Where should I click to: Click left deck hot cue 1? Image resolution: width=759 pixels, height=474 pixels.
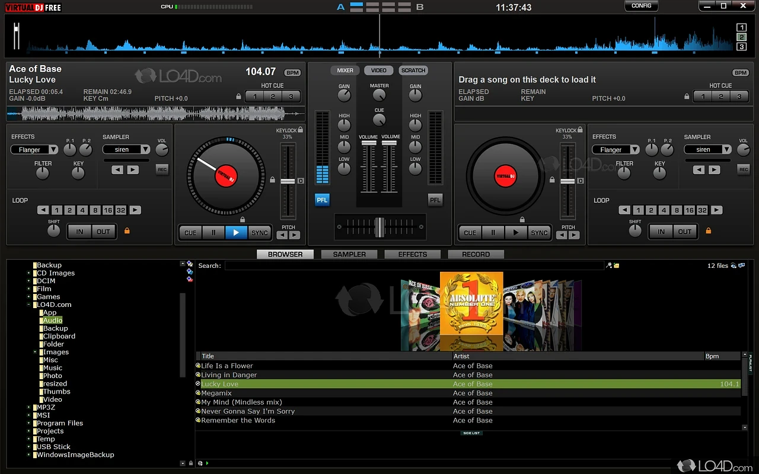coord(254,97)
